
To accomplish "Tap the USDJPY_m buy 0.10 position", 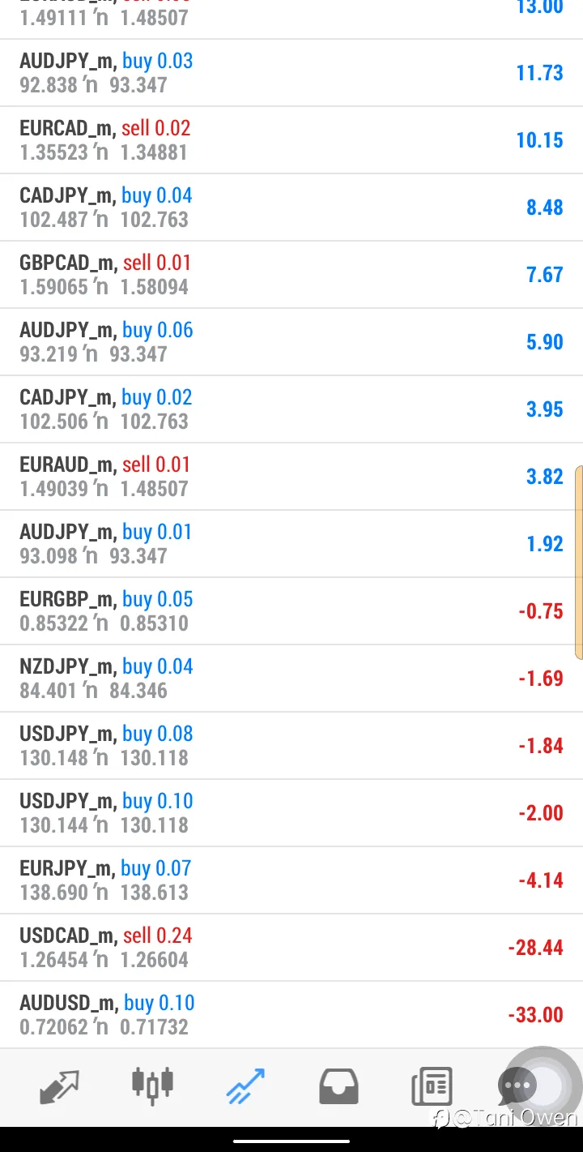I will pos(291,813).
